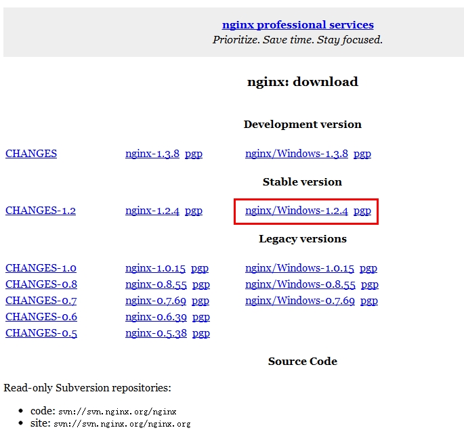The image size is (464, 432).
Task: Open pgp signature for nginx/Windows-1.3.8
Action: pos(362,154)
